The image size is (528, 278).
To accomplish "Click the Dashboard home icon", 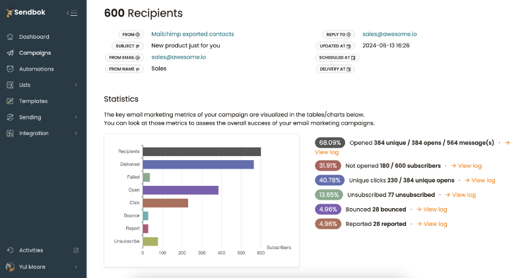I will [10, 37].
